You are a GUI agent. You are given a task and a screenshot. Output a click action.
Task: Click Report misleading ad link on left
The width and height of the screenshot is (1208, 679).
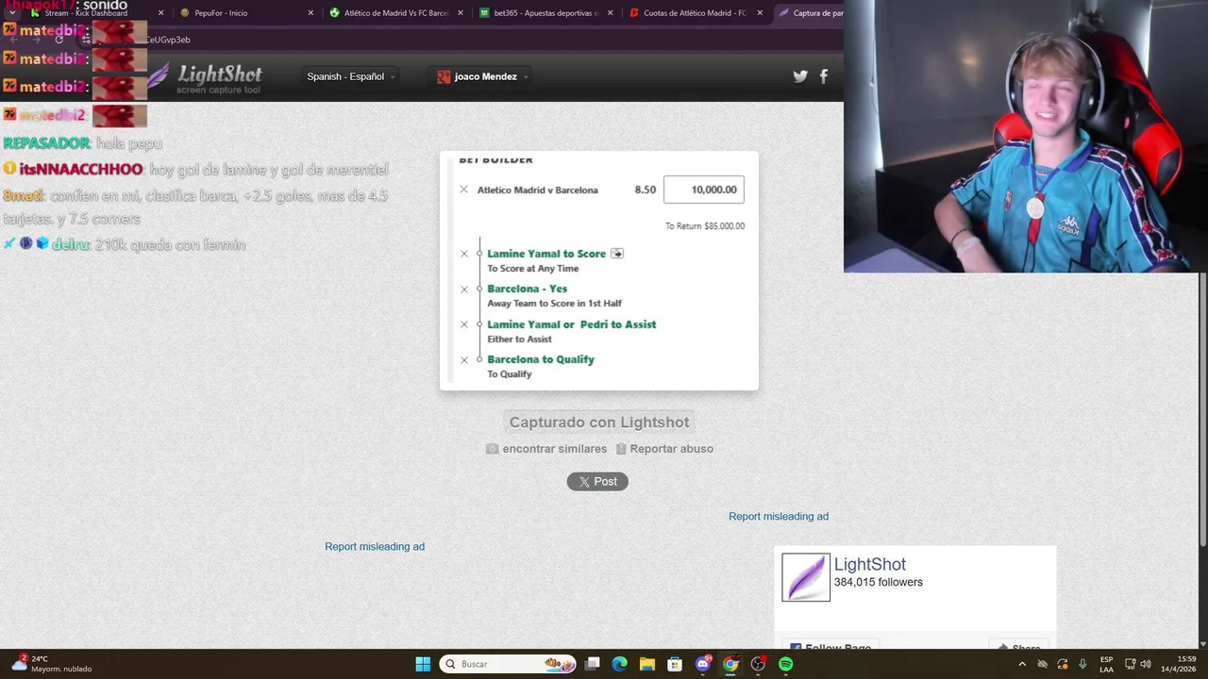(x=375, y=547)
